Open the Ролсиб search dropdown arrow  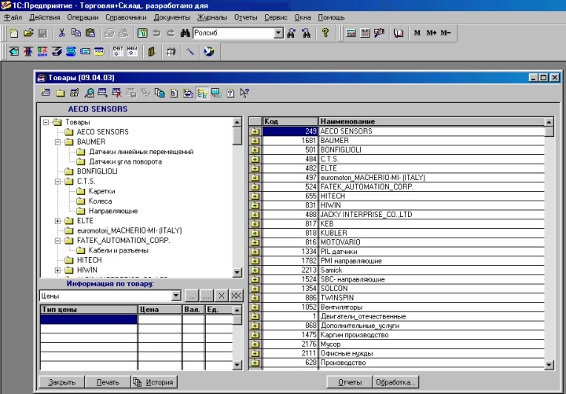[278, 33]
